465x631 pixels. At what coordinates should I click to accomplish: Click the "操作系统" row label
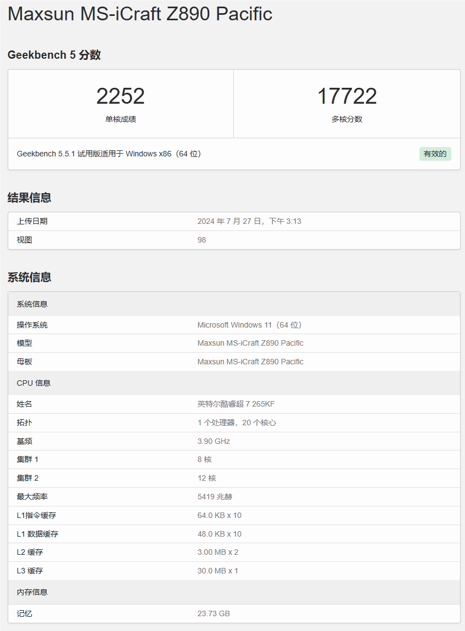pos(32,325)
